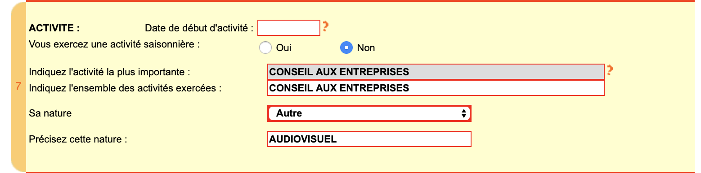Open the 'Sa nature' dropdown showing Autre
This screenshot has width=701, height=173.
pyautogui.click(x=369, y=113)
